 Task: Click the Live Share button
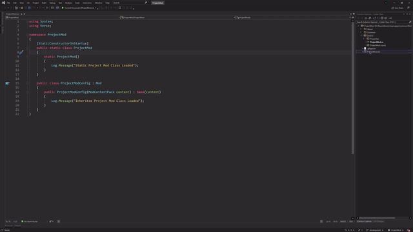click(x=398, y=8)
